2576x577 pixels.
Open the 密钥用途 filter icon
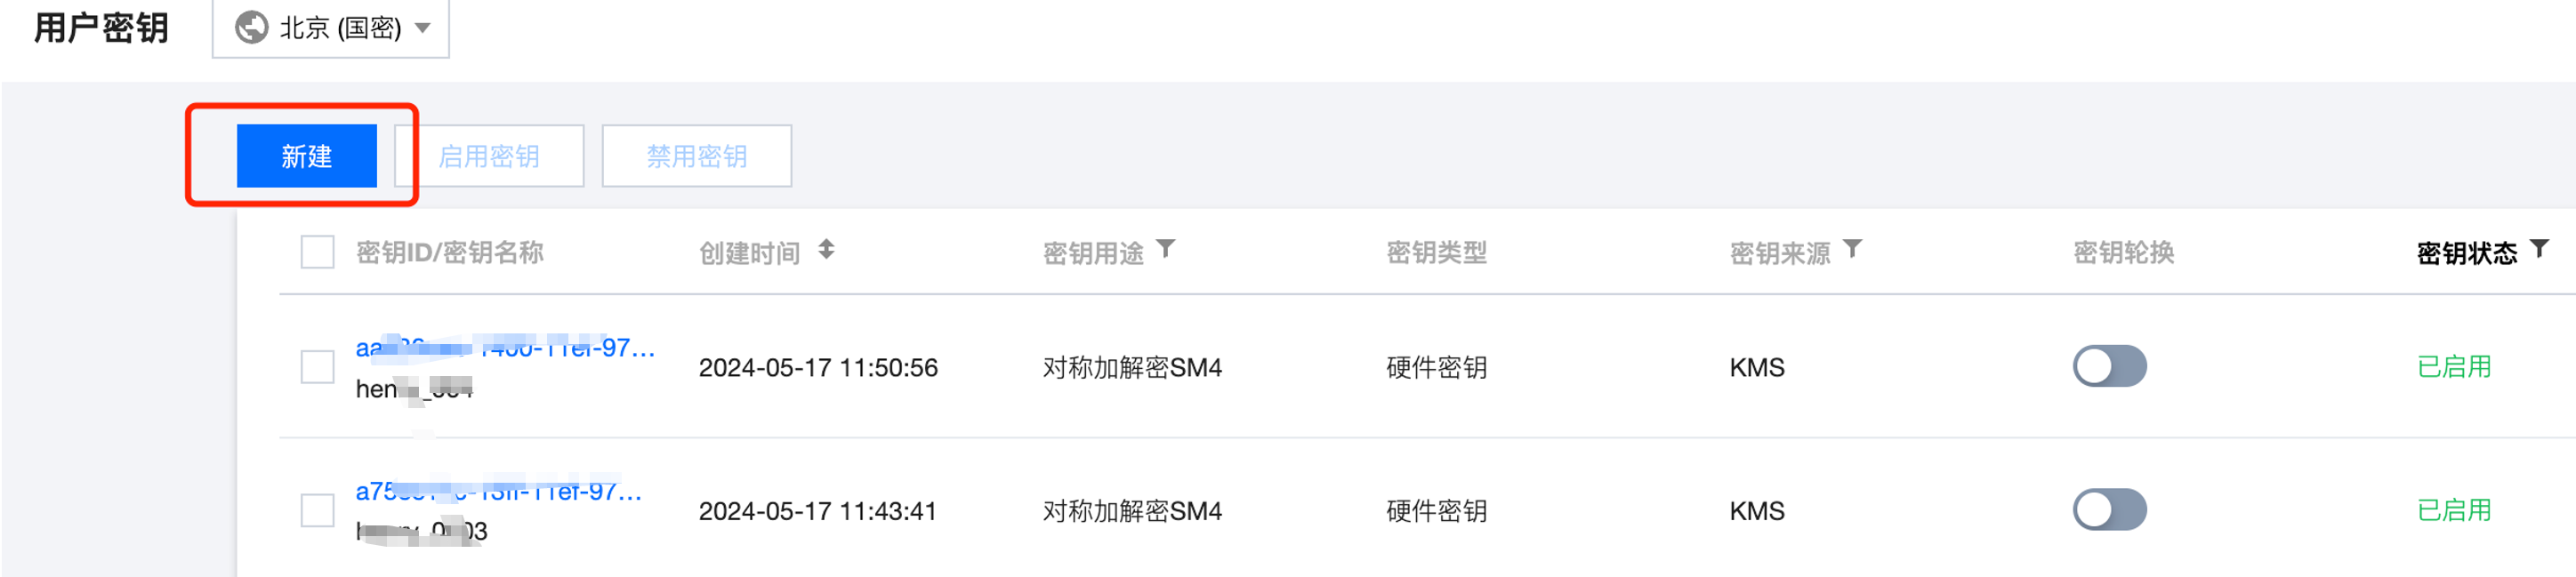[x=1165, y=249]
